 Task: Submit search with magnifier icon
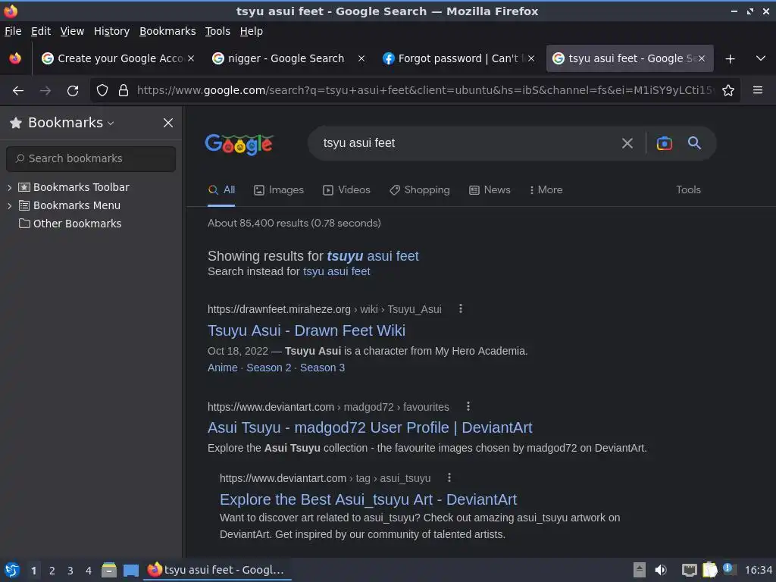[x=694, y=143]
